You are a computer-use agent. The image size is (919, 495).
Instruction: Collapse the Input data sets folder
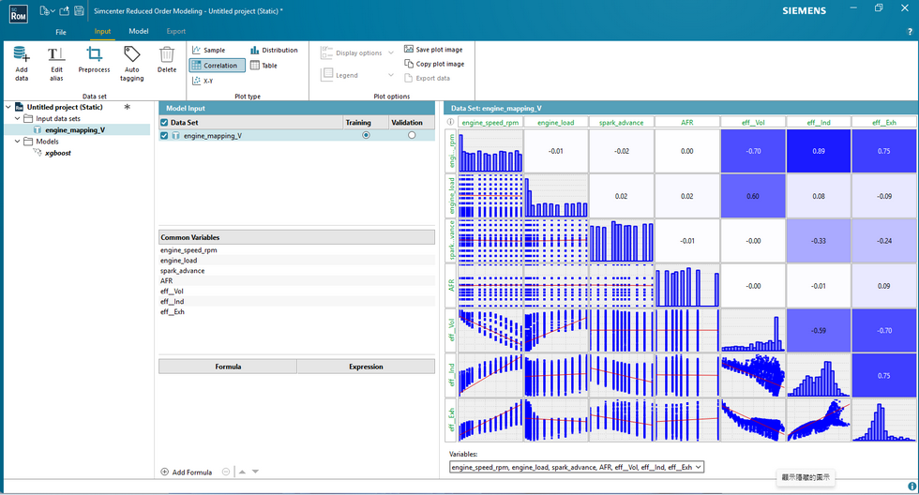pos(17,118)
